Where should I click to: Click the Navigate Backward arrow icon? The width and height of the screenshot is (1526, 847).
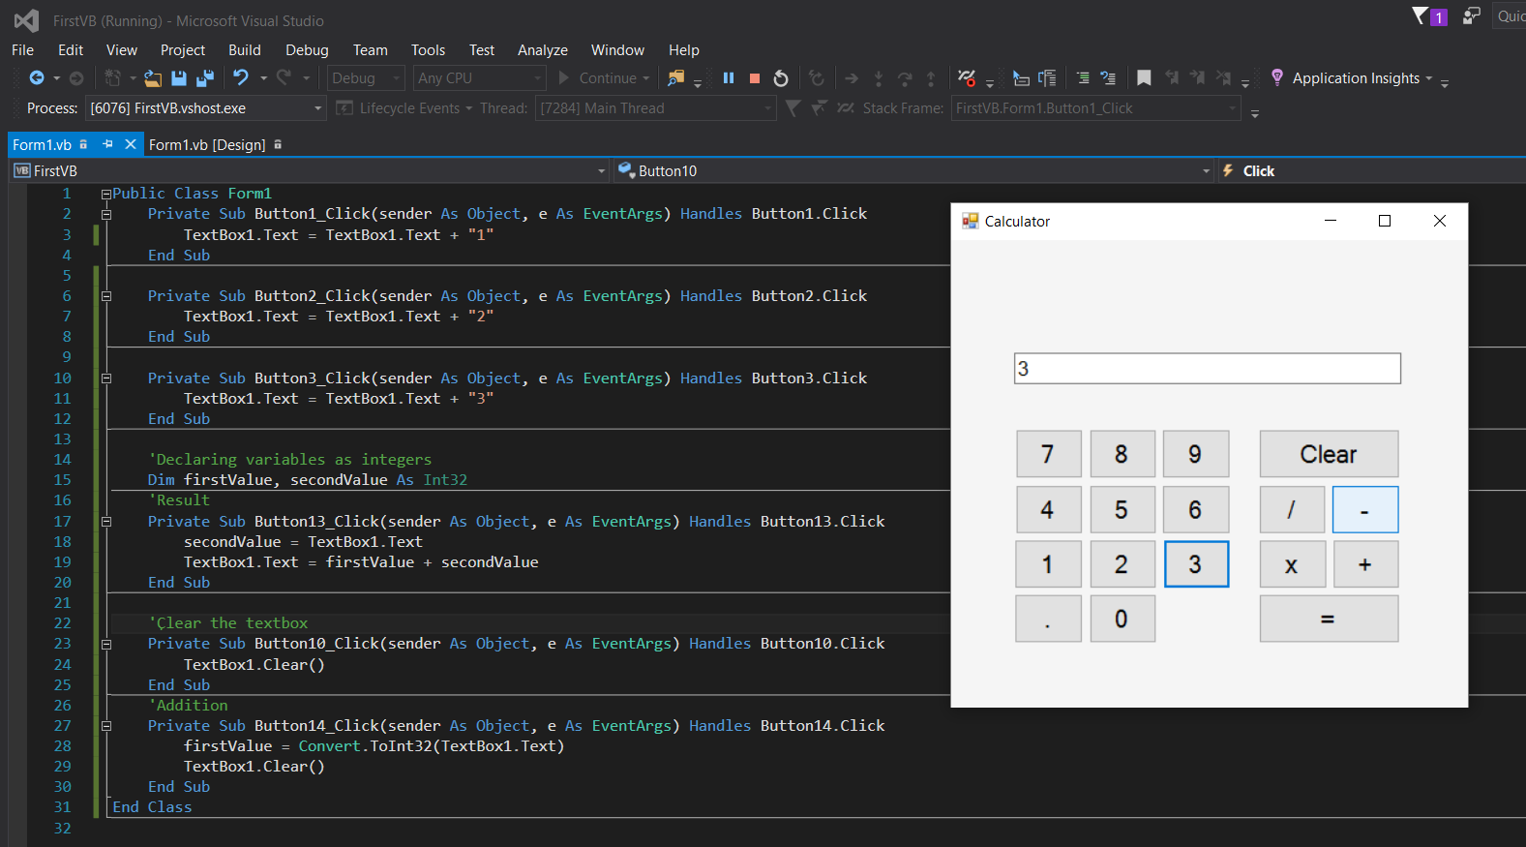coord(37,78)
